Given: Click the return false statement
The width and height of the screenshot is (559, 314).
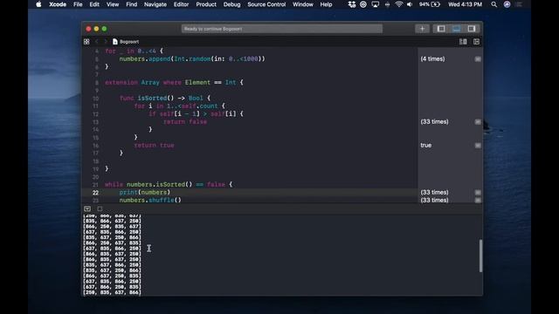Looking at the screenshot, I should [185, 122].
